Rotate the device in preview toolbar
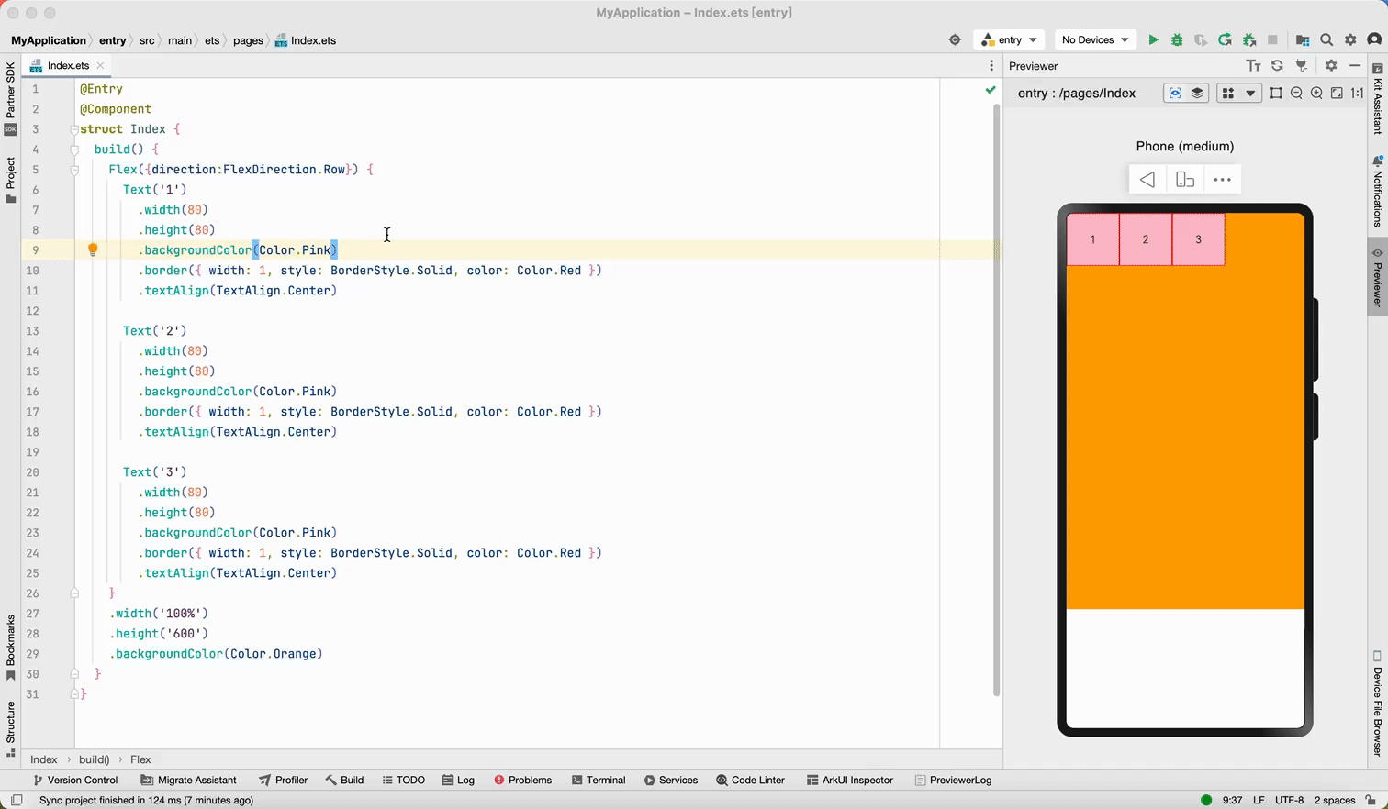This screenshot has width=1388, height=809. [x=1185, y=180]
